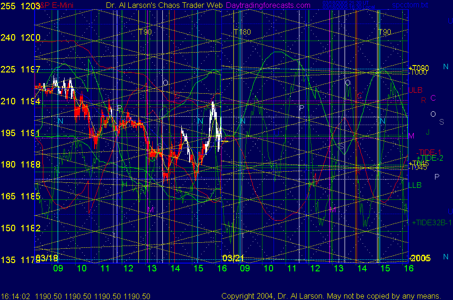The width and height of the screenshot is (453, 300).
Task: Click the red ULB band label
Action: (415, 90)
